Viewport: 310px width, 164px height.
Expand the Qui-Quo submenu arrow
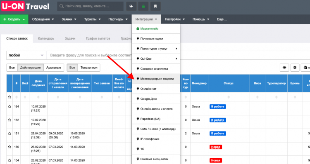click(x=176, y=59)
